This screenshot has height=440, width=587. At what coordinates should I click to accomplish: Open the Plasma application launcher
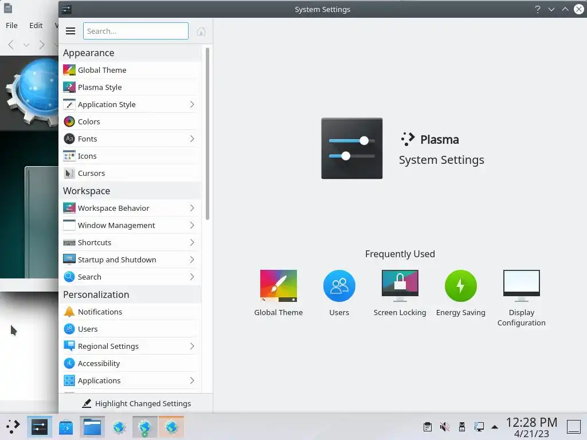[x=13, y=427]
